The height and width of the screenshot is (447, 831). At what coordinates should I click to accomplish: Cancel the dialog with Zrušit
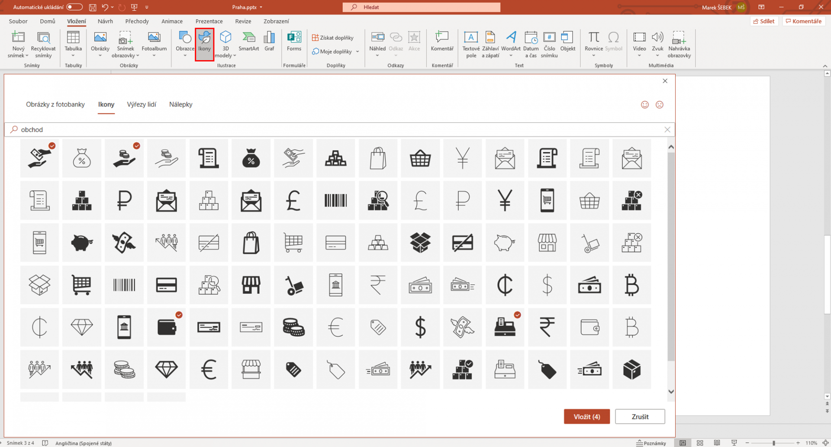[x=640, y=416]
